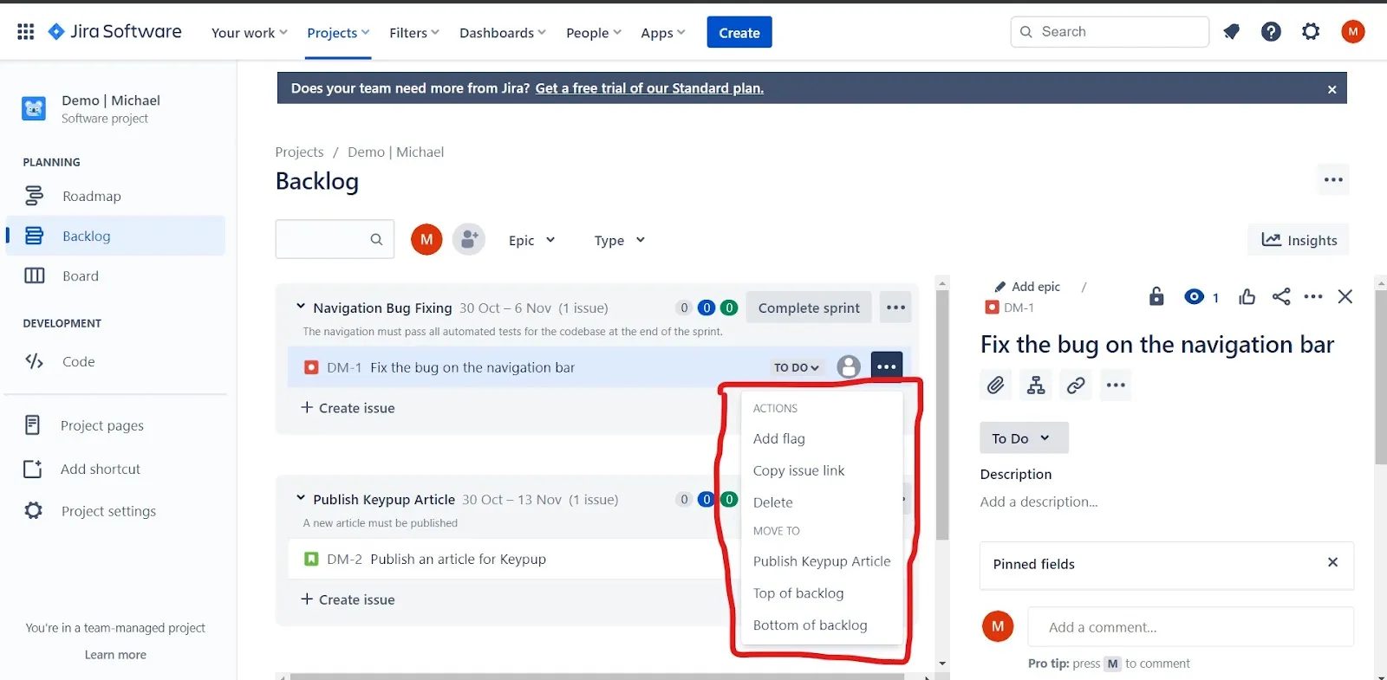Click the Jira Software logo

tap(114, 32)
